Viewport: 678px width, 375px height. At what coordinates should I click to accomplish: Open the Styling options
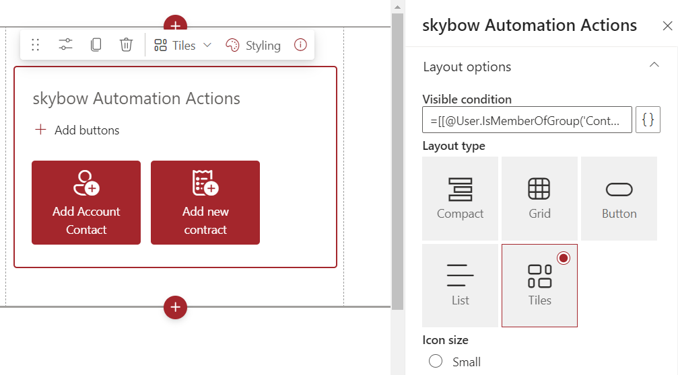click(x=253, y=45)
